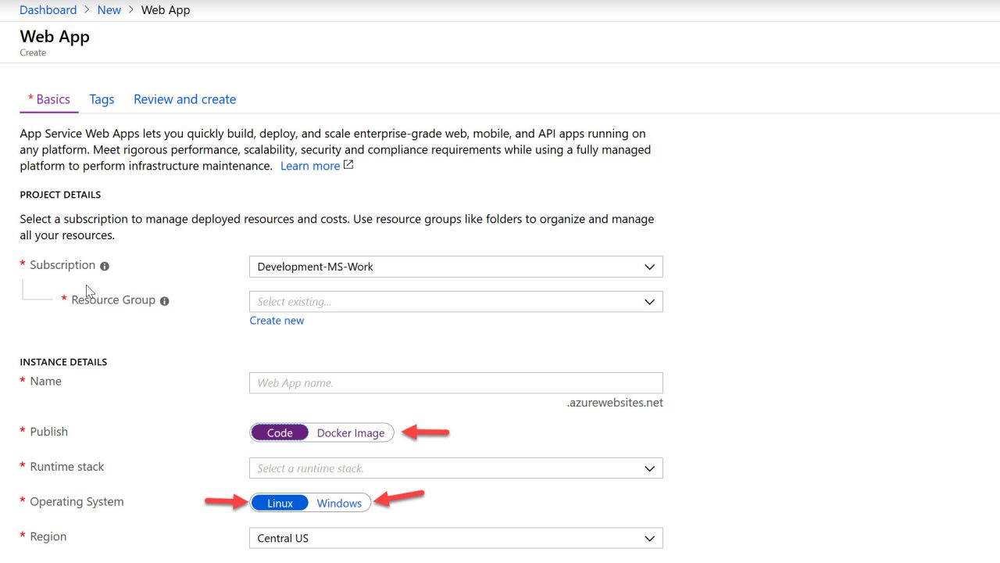Open the Region dropdown showing Central US

[455, 538]
